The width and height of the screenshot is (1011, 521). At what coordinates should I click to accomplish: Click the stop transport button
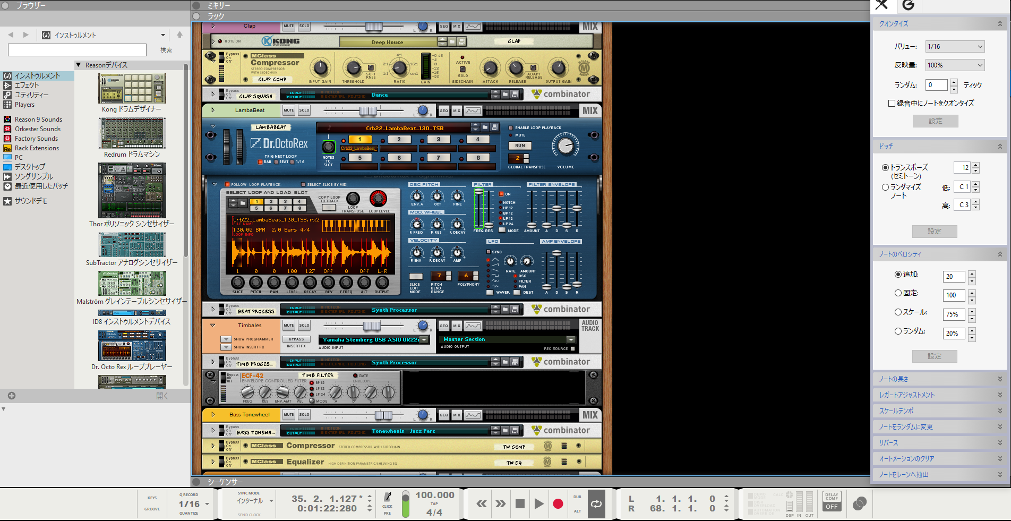pyautogui.click(x=520, y=504)
